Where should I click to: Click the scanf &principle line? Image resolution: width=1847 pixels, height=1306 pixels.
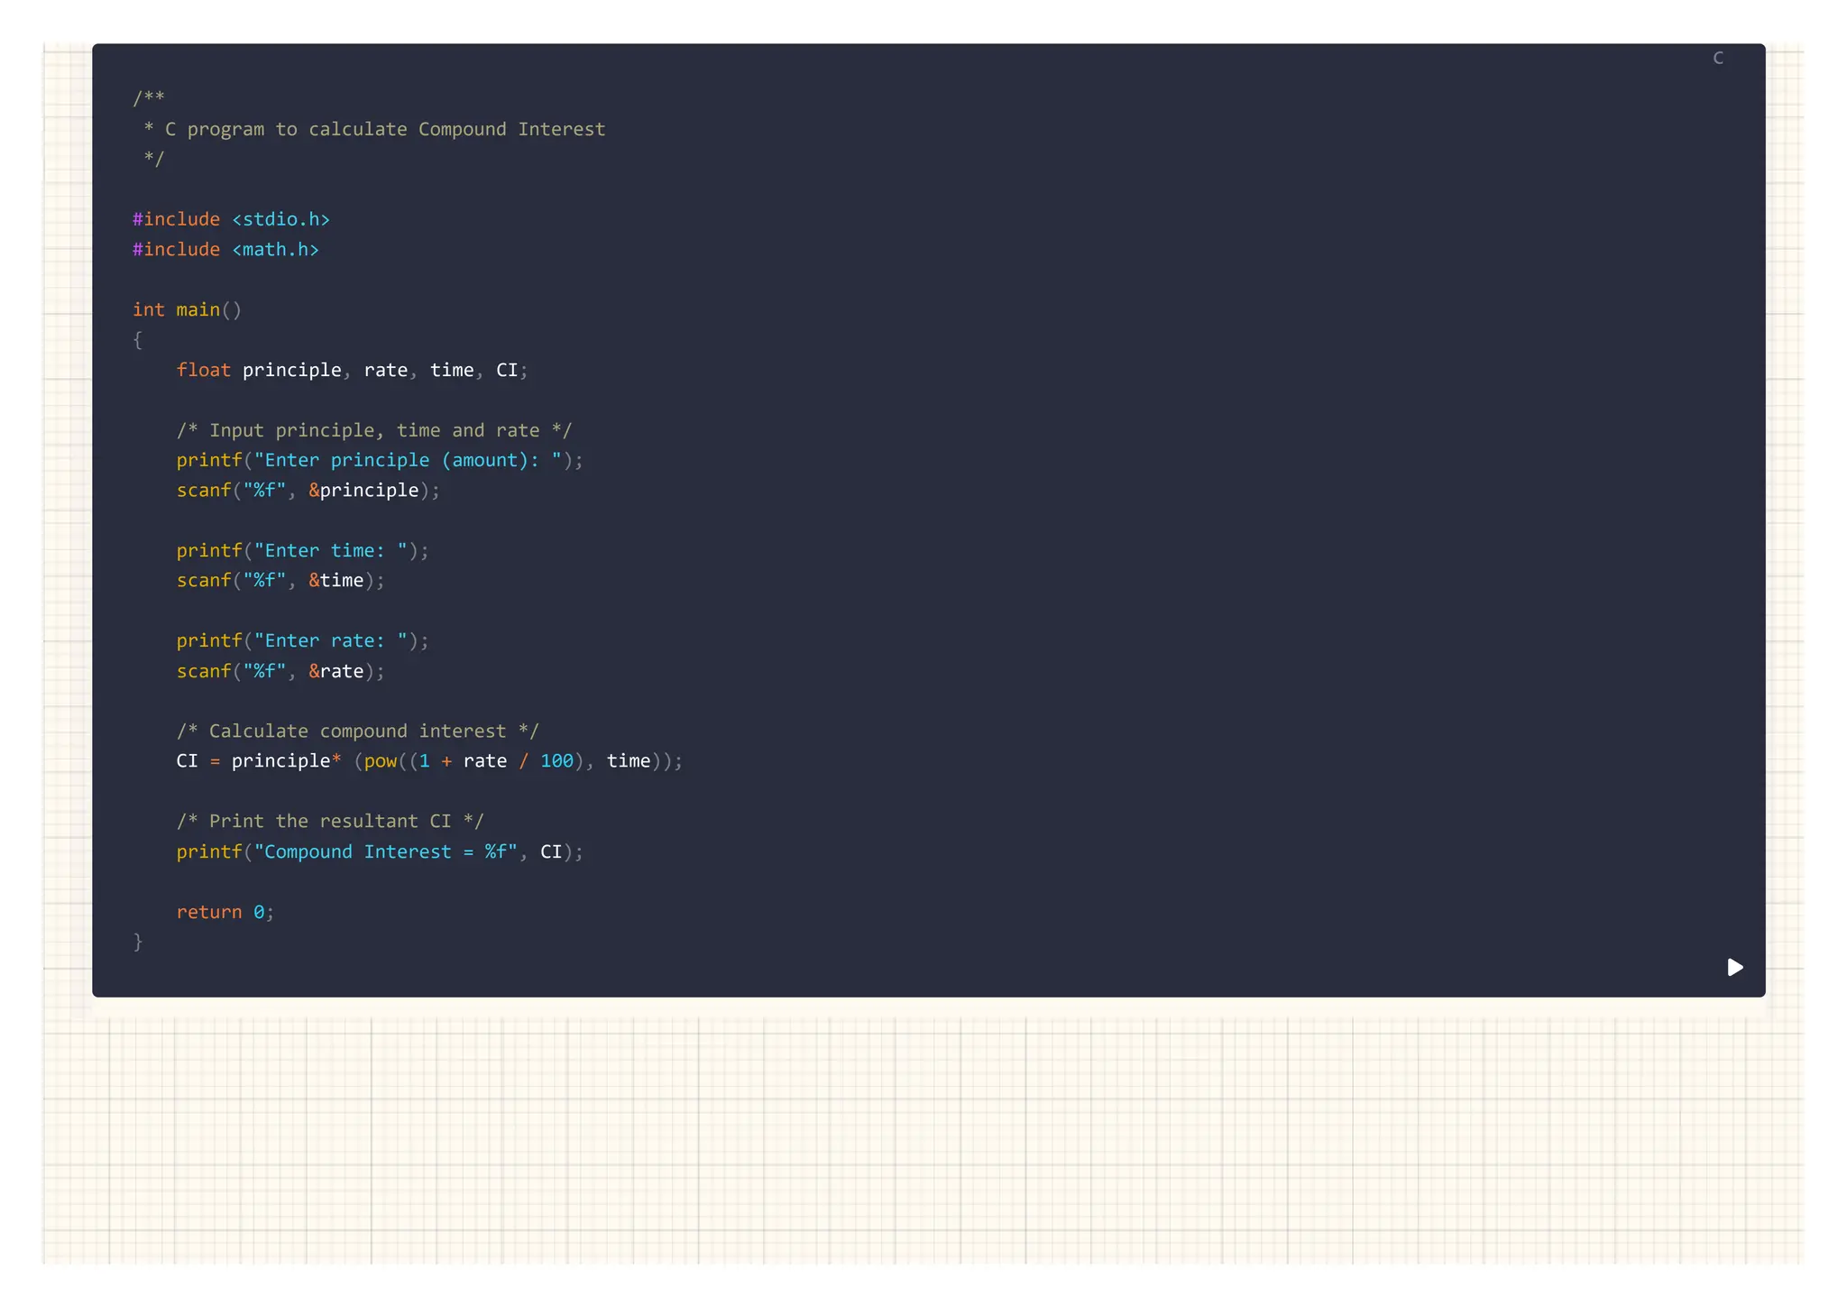(x=308, y=490)
